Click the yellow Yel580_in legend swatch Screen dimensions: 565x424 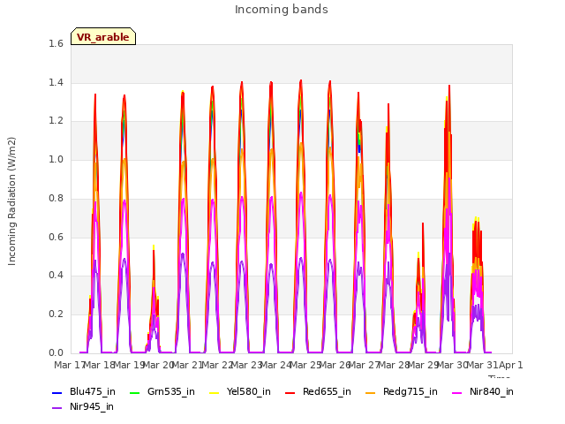[214, 392]
